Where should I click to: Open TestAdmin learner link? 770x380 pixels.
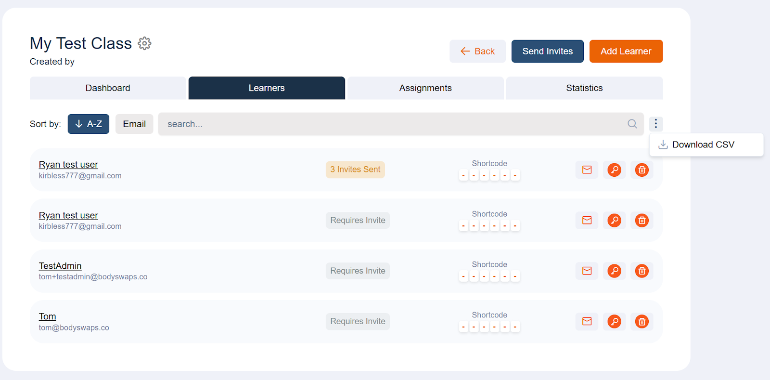point(60,266)
